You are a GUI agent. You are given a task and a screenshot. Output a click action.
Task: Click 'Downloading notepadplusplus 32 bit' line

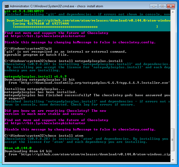point(40,80)
